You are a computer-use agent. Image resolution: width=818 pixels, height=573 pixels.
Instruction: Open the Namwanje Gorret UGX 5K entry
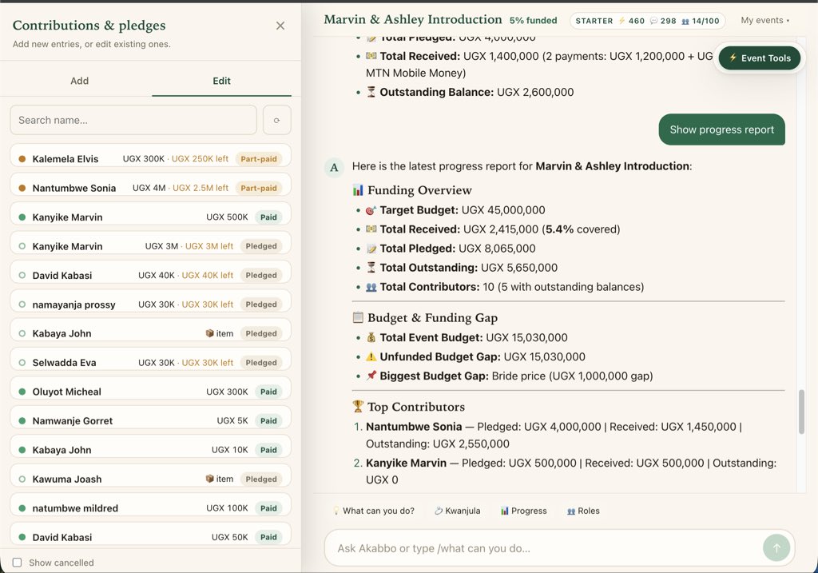(x=150, y=419)
